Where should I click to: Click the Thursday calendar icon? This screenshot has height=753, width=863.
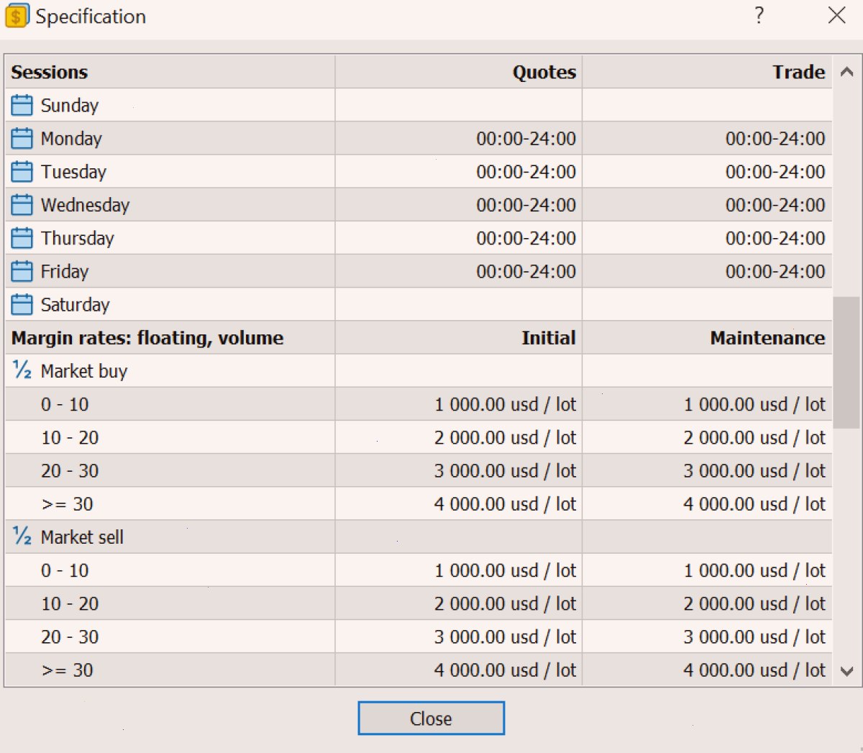coord(22,238)
